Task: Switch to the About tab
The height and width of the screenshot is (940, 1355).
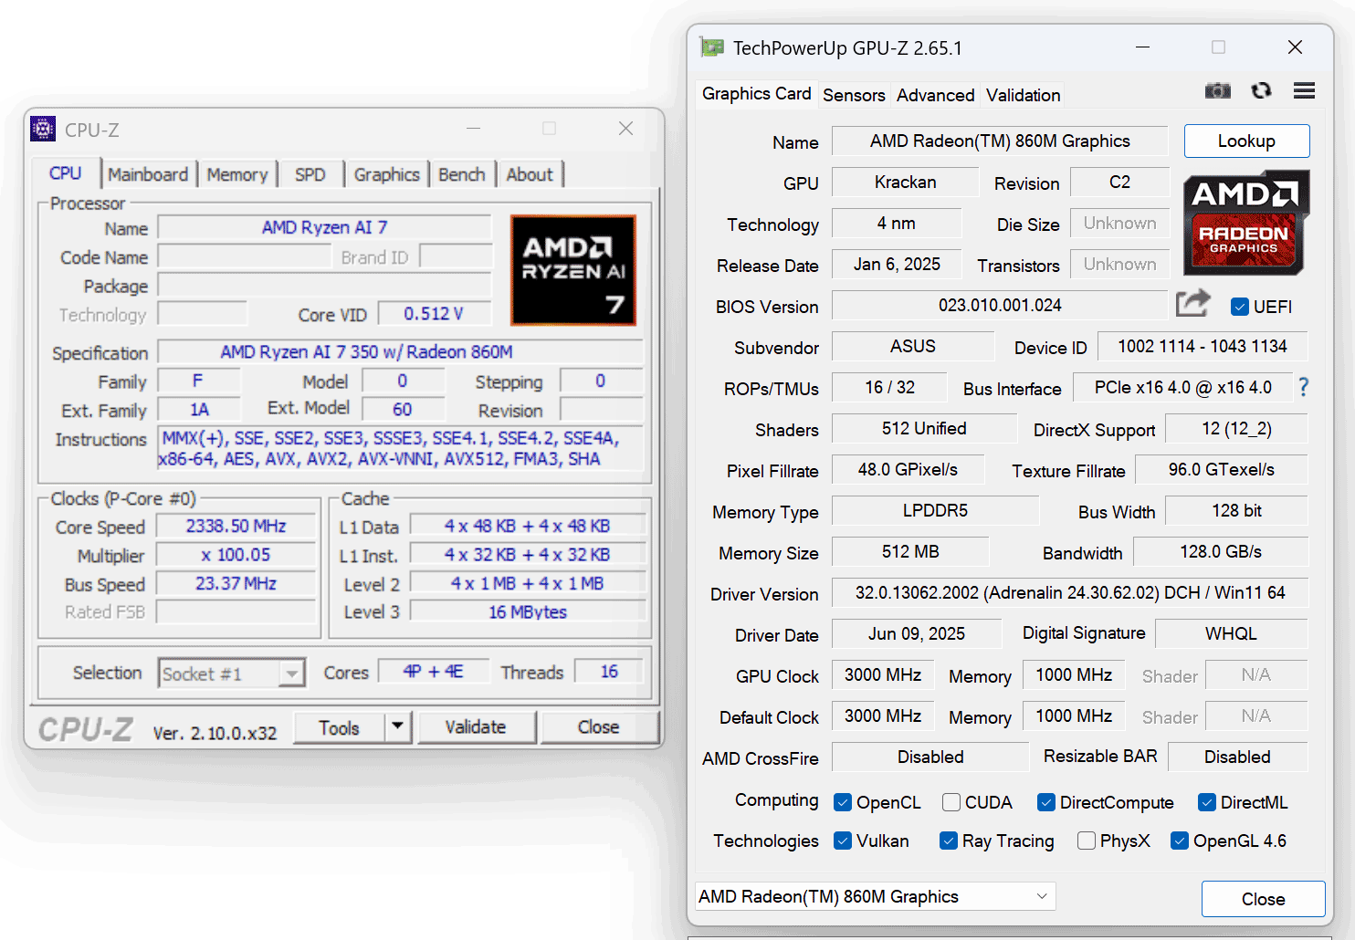Action: point(530,174)
